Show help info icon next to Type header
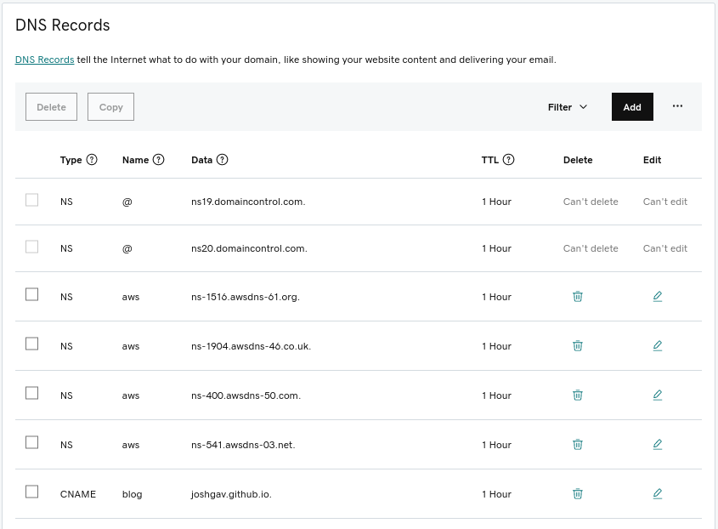The image size is (718, 529). (x=92, y=160)
